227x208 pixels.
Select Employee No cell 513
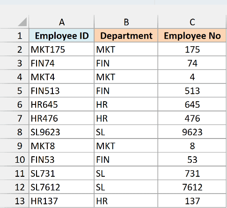coord(192,90)
